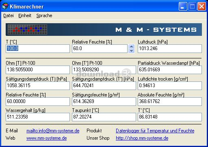Click the Luftdruck [hPa] input field
This screenshot has height=147, width=208.
pos(170,48)
